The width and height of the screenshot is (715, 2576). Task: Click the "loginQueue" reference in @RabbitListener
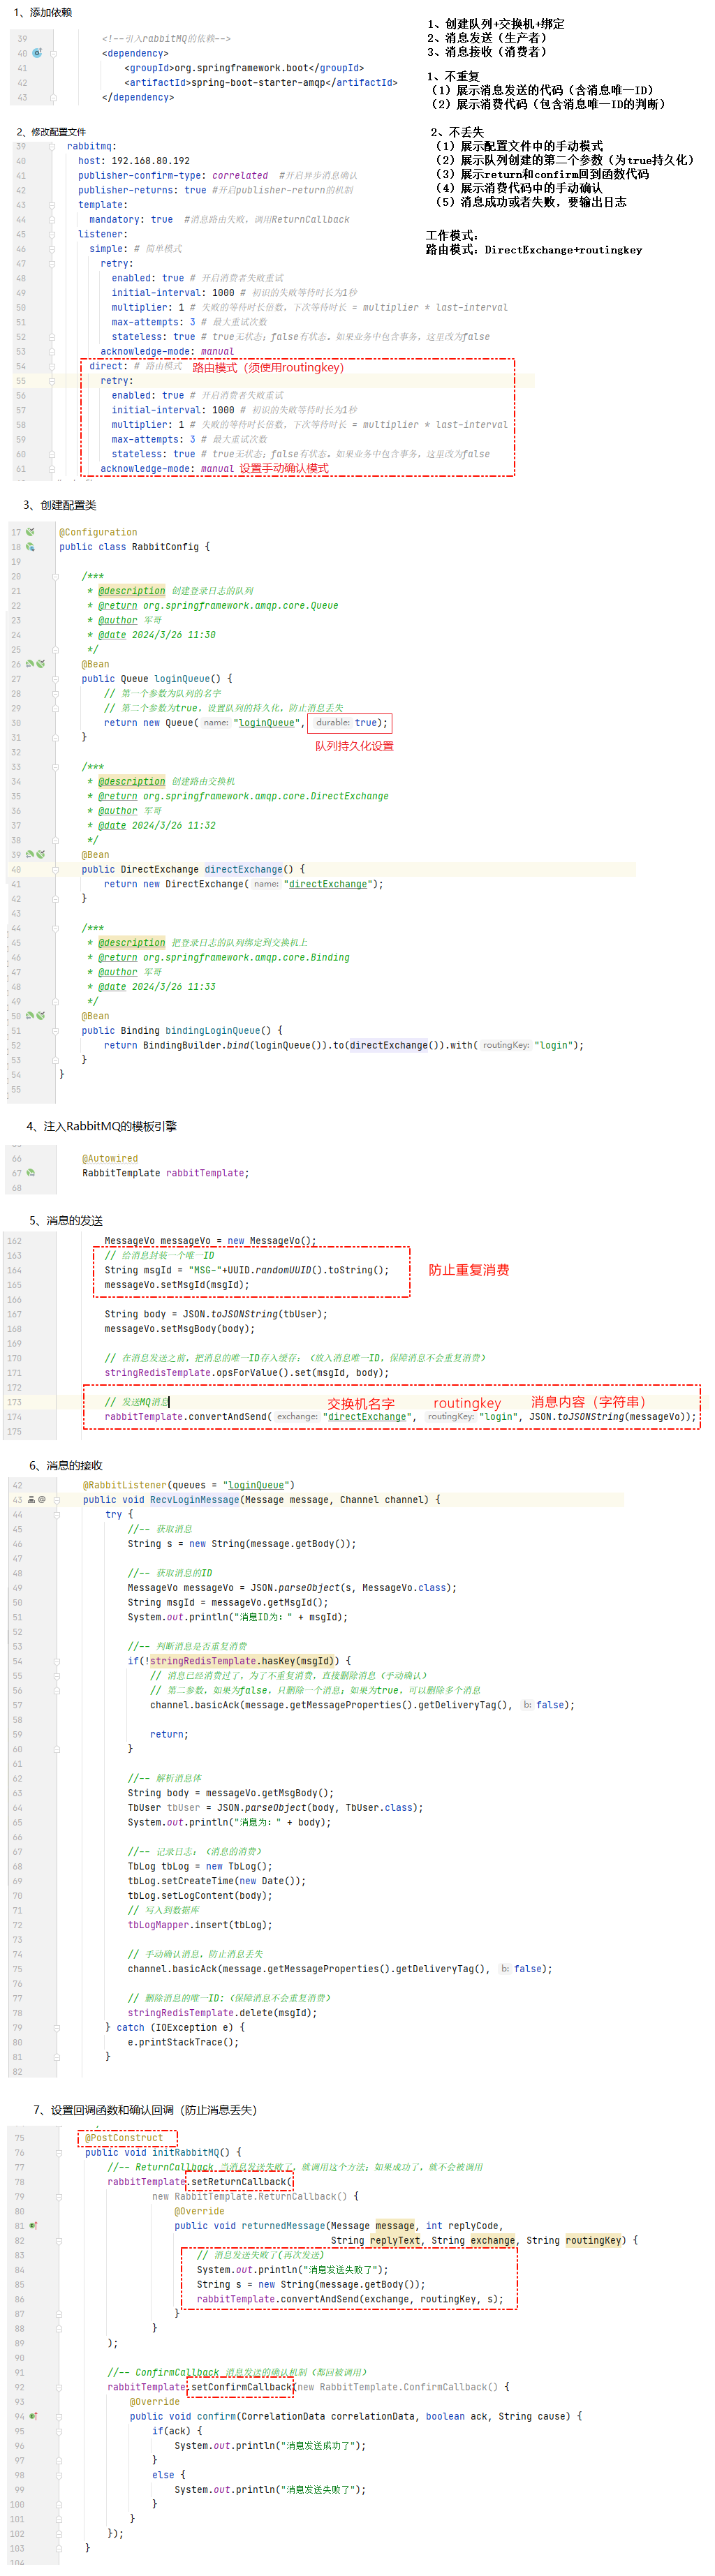coord(256,1485)
